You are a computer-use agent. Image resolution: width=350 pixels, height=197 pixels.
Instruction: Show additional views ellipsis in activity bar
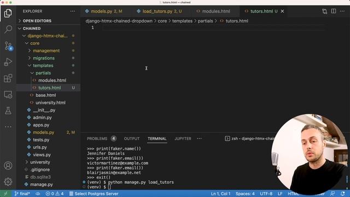[x=8, y=126]
